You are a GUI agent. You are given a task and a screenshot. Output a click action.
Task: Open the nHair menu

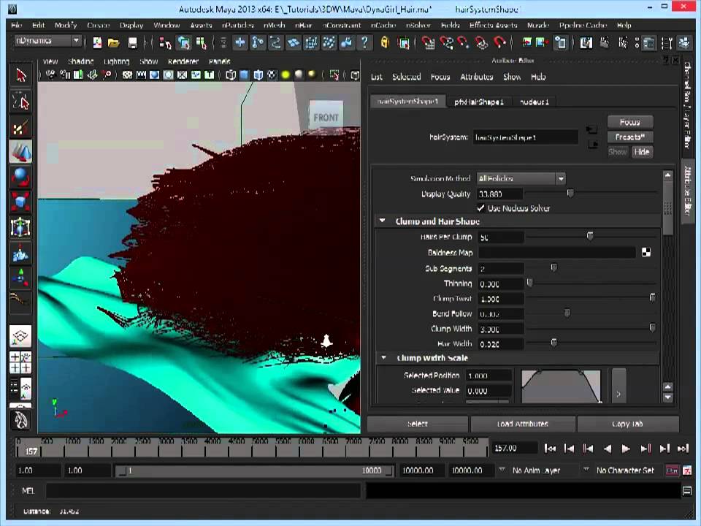[x=304, y=25]
